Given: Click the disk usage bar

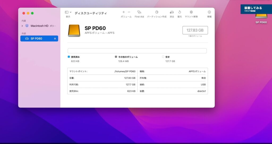Looking at the screenshot, I should [137, 51].
